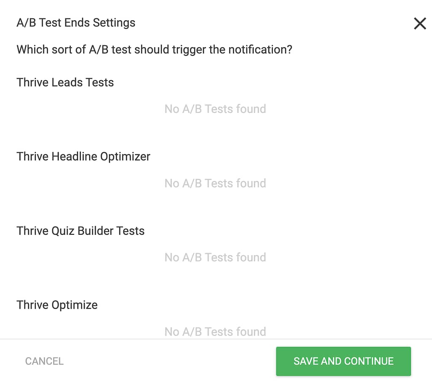Viewport: 432px width, 382px height.
Task: Select the gray CANCEL text link
Action: (44, 361)
